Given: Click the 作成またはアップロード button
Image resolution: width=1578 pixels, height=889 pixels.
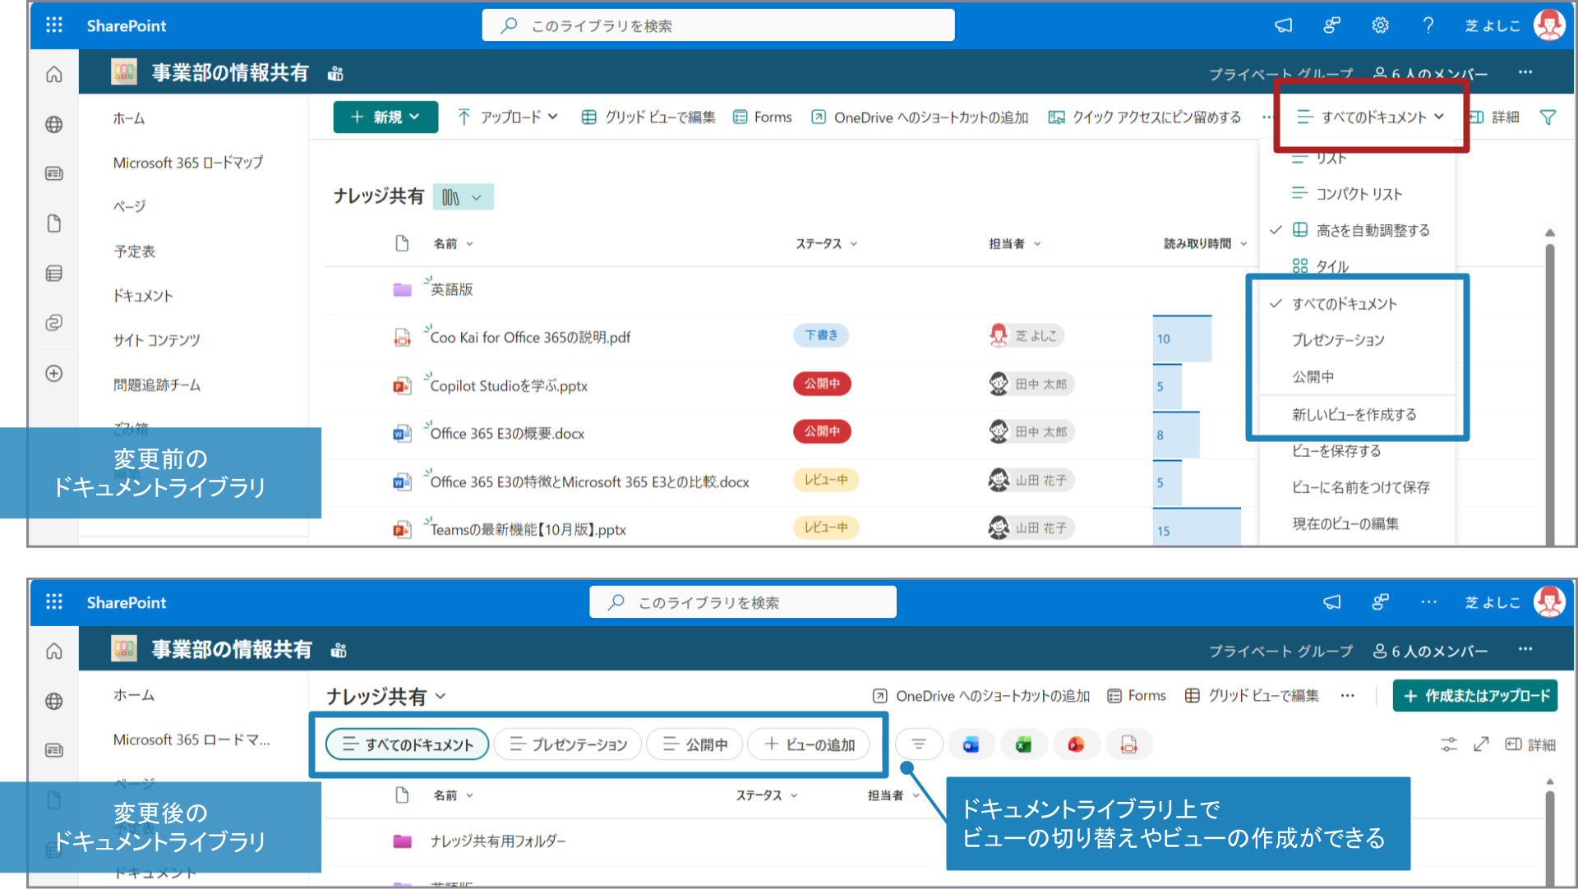Looking at the screenshot, I should 1475,696.
